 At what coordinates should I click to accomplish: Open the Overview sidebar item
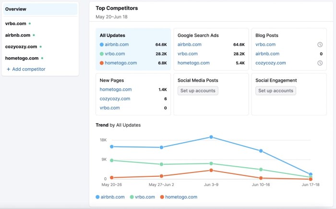40,9
